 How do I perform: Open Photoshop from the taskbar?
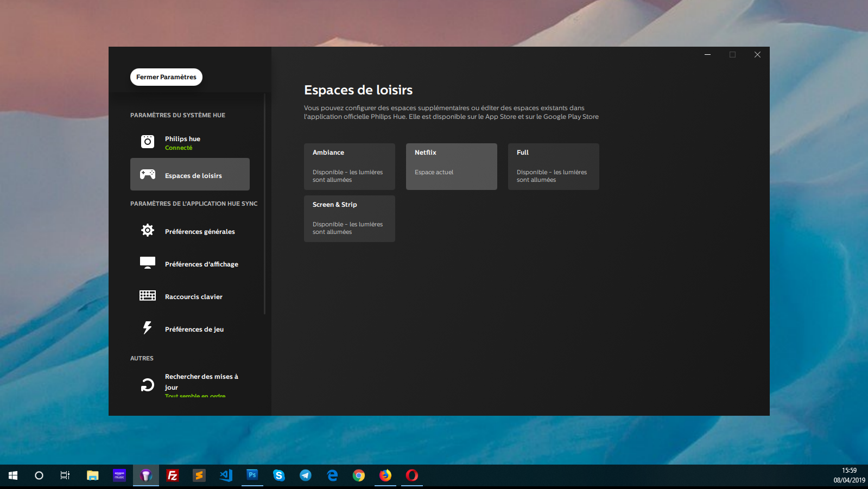pos(252,475)
